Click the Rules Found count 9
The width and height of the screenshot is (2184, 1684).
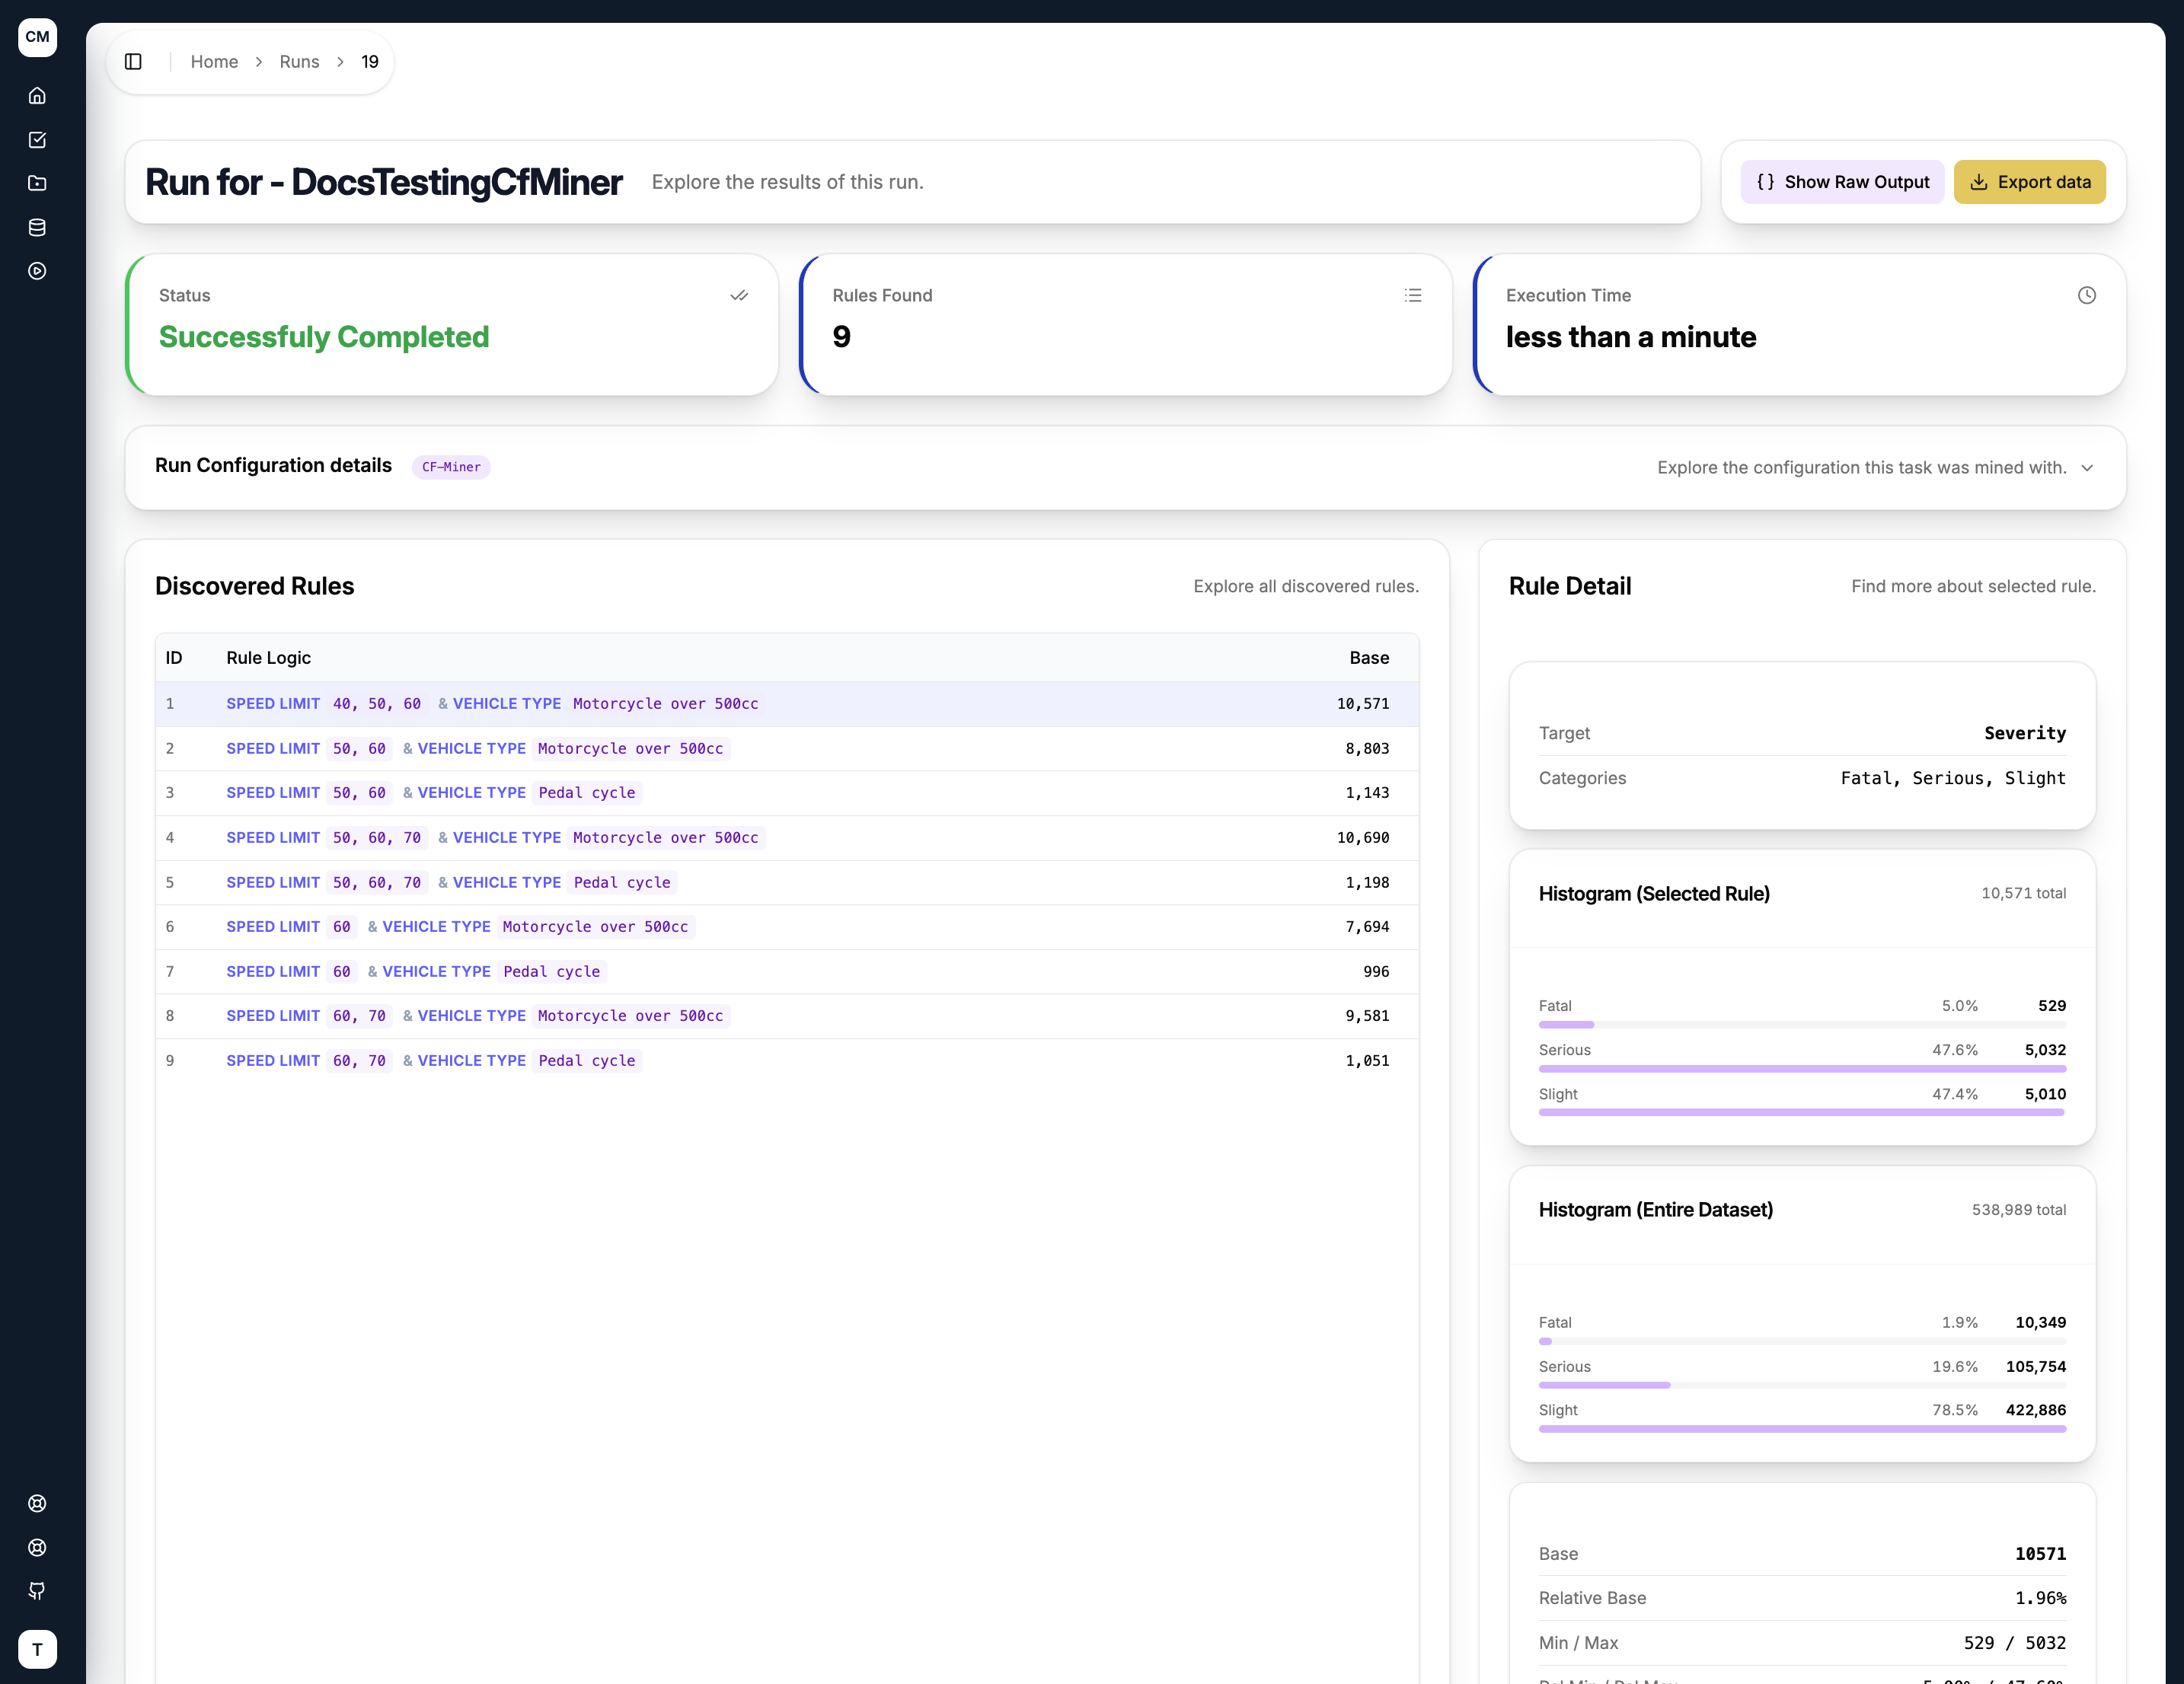[x=842, y=337]
